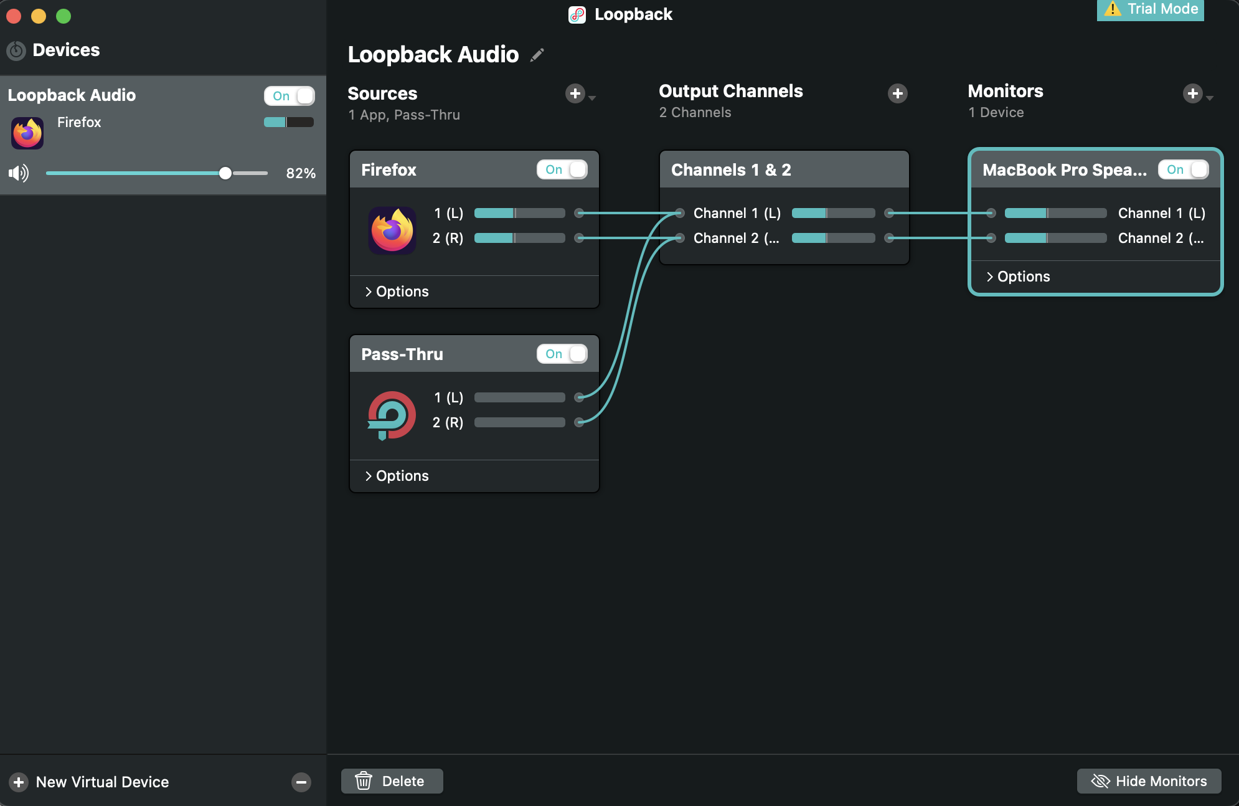The height and width of the screenshot is (806, 1239).
Task: Select the Channels 1 & 2 block header
Action: (x=784, y=169)
